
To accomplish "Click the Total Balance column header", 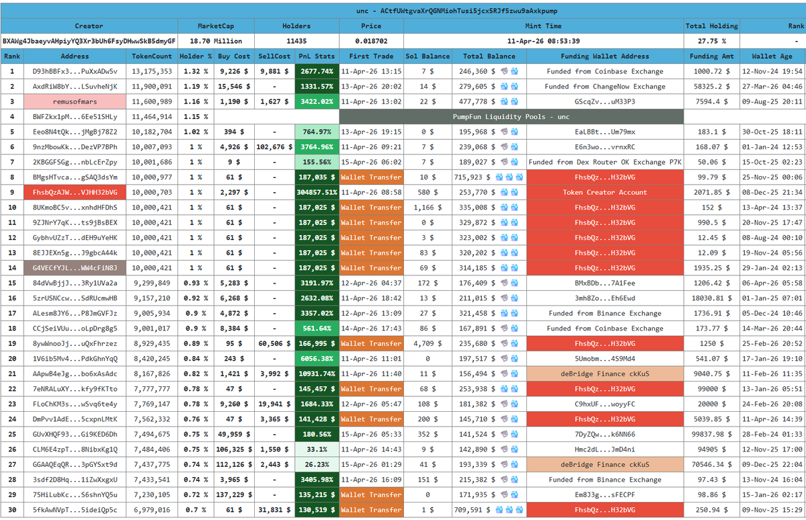I will tap(489, 56).
